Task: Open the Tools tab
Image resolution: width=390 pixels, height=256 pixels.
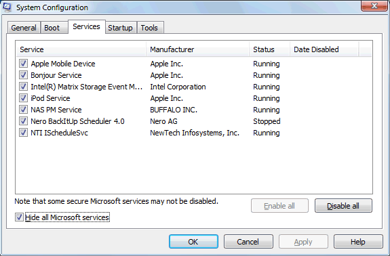Action: 150,28
